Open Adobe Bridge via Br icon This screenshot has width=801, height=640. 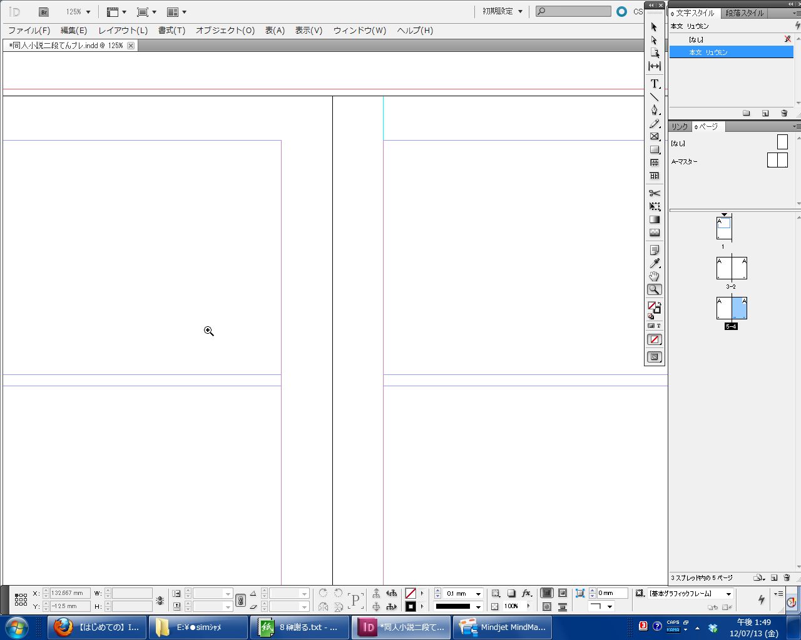44,12
